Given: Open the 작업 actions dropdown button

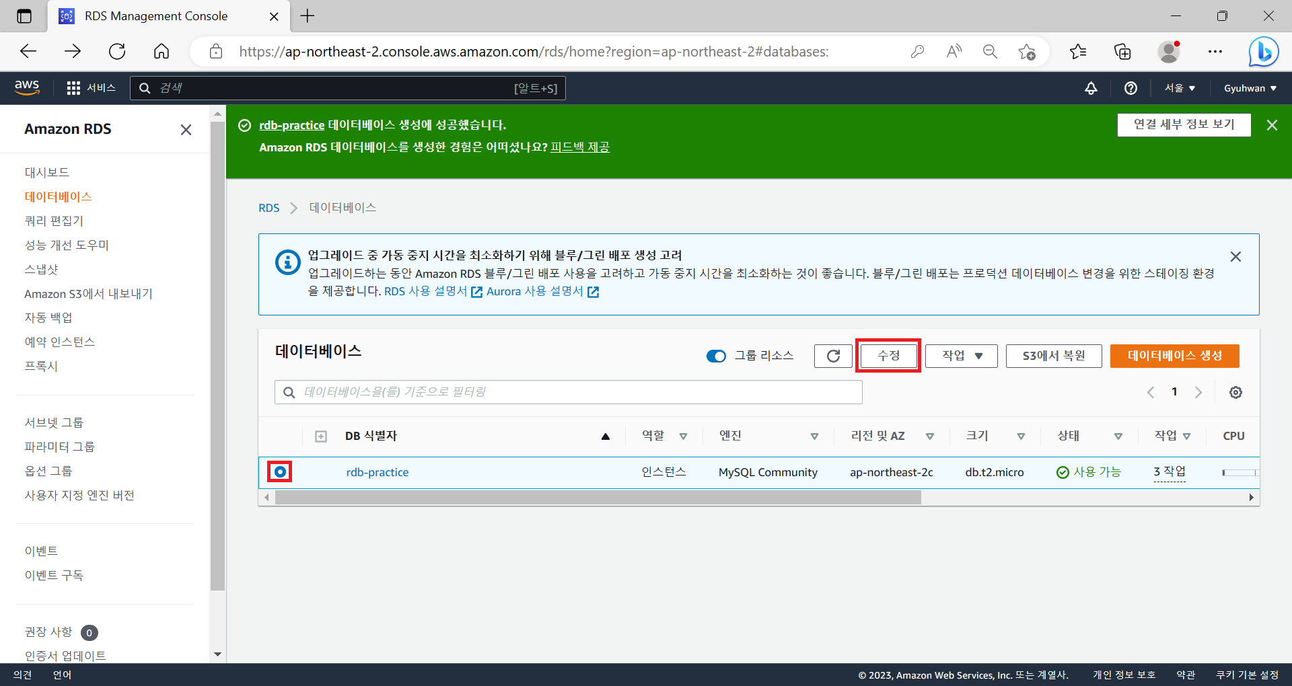Looking at the screenshot, I should pyautogui.click(x=962, y=356).
